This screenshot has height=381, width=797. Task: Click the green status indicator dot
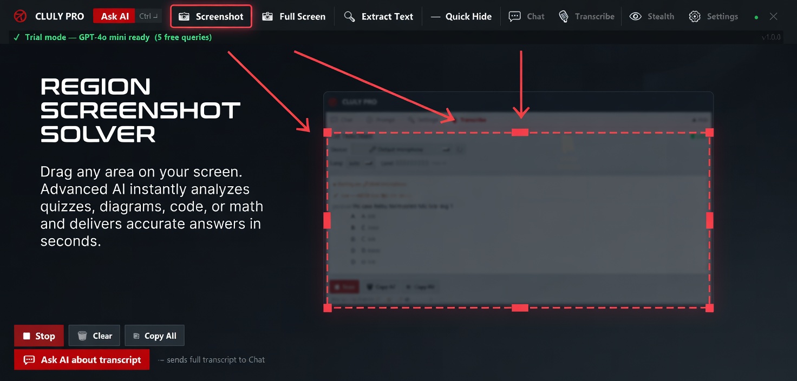pyautogui.click(x=756, y=17)
